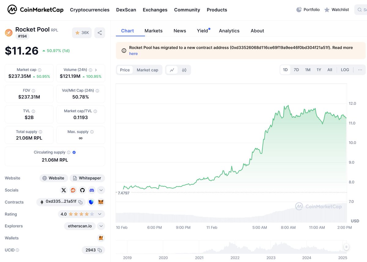Switch to the Yield tab

tap(202, 31)
